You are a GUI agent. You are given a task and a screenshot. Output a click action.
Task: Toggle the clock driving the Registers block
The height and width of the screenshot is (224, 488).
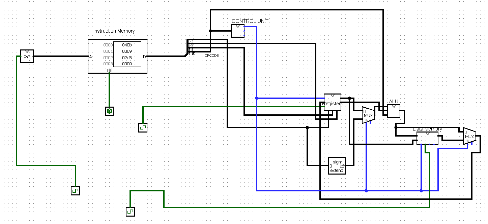coord(143,128)
